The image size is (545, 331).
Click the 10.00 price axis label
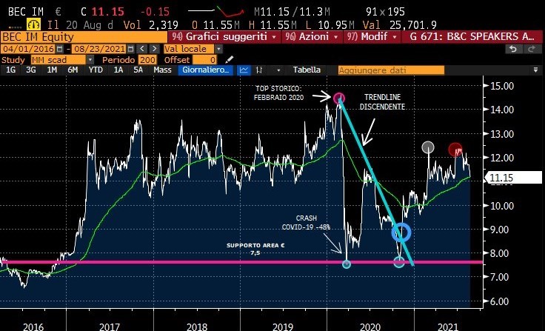point(502,205)
